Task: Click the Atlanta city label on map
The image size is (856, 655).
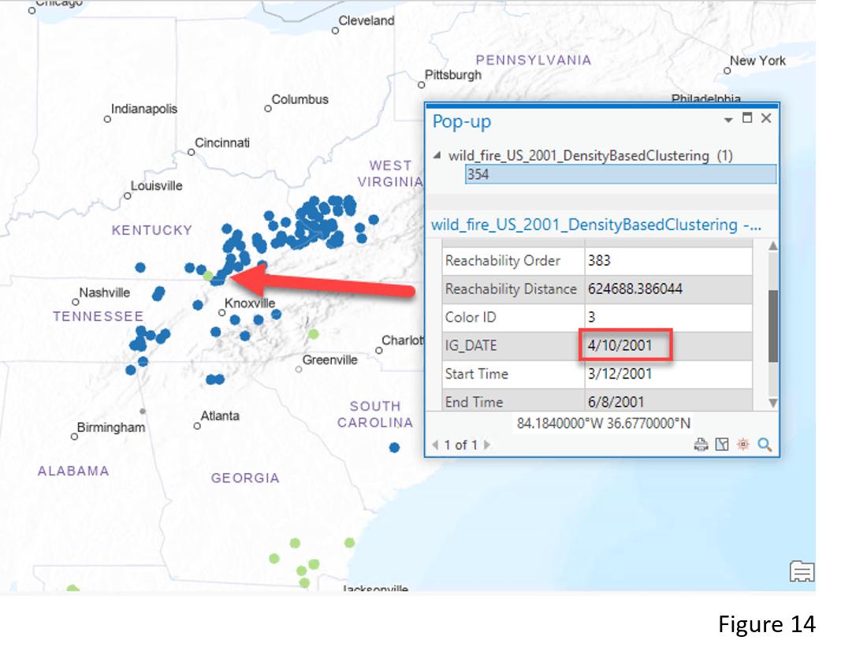Action: click(x=219, y=416)
